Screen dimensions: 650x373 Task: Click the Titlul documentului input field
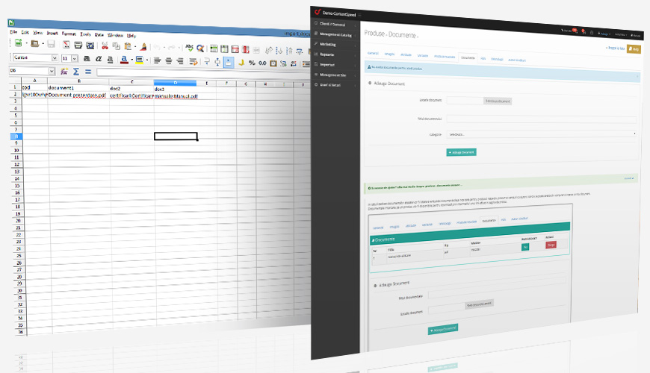pos(541,119)
